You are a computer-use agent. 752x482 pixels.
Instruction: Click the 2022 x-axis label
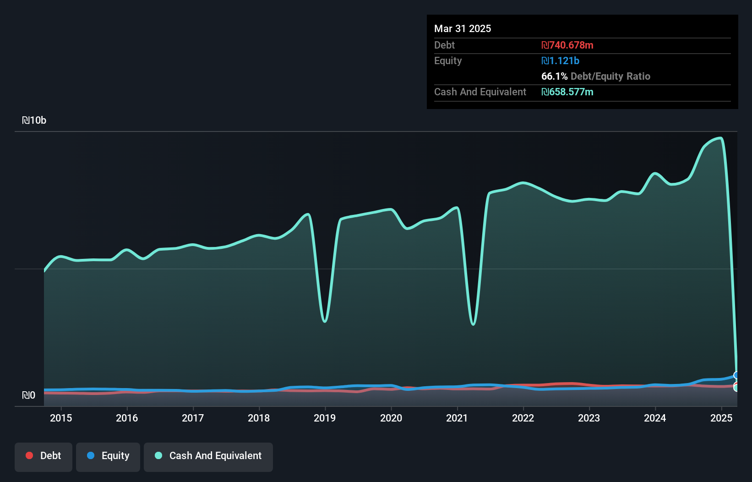[x=523, y=418]
